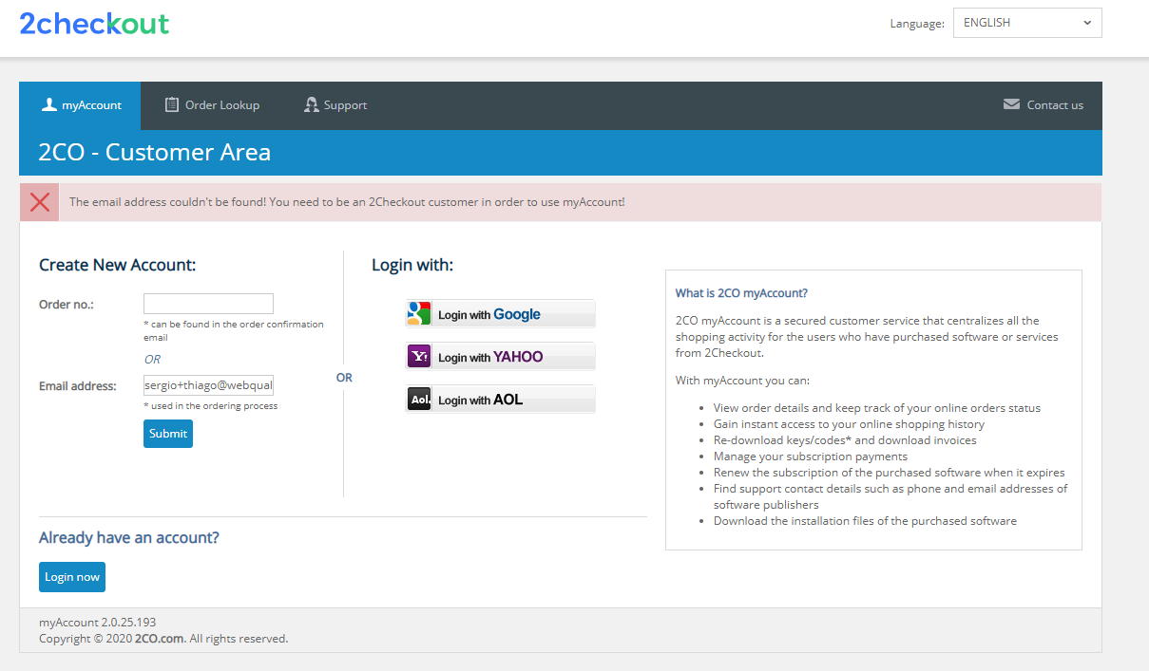This screenshot has height=671, width=1149.
Task: Click 'View order details' list item
Action: [877, 408]
